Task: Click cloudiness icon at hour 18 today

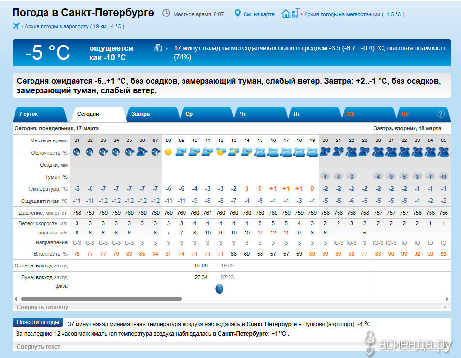Action: [299, 152]
